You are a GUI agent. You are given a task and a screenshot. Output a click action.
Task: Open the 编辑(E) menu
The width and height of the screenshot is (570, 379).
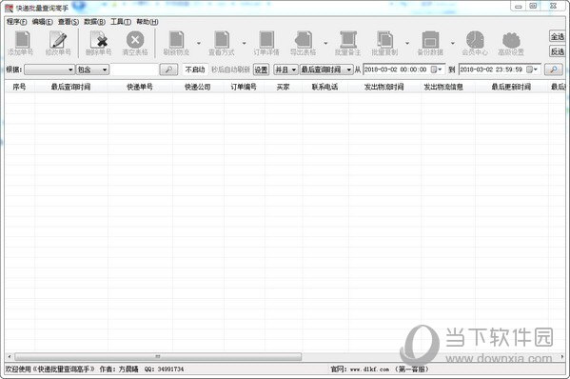pos(43,22)
